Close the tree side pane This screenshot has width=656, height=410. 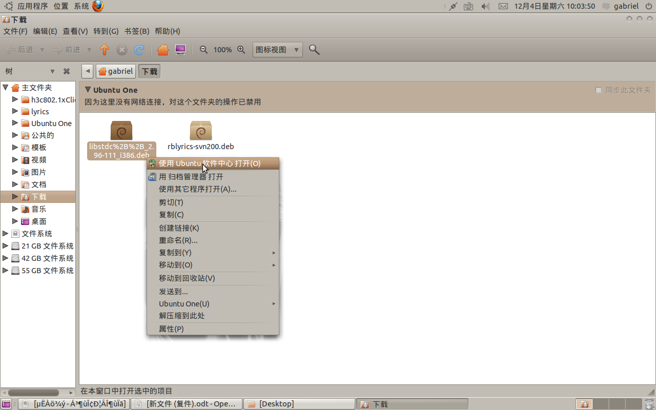67,71
